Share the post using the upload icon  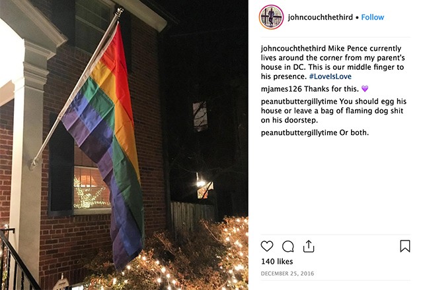[x=309, y=246]
